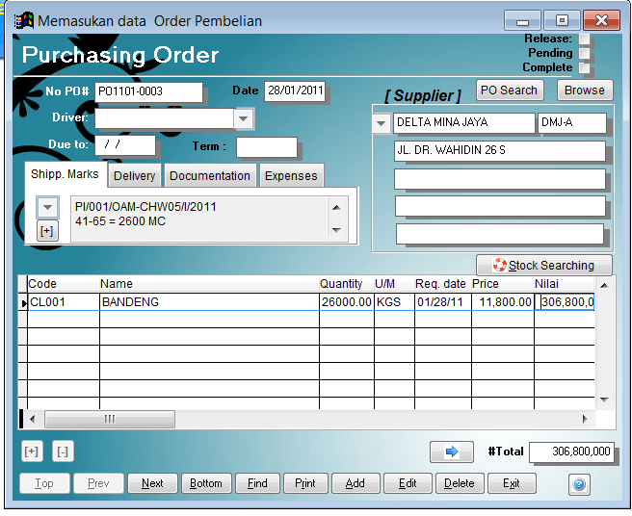632x516 pixels.
Task: Click the shipping marks text scroll down arrow
Action: click(x=337, y=230)
